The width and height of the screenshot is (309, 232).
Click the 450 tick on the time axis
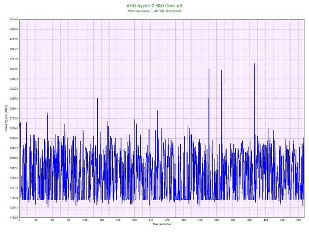pos(266,220)
